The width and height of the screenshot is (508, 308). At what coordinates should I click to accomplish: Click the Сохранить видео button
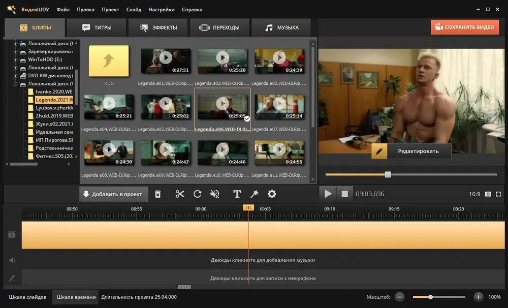[x=465, y=27]
